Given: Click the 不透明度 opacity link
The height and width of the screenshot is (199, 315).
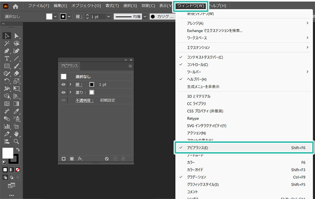Looking at the screenshot, I should [x=85, y=100].
